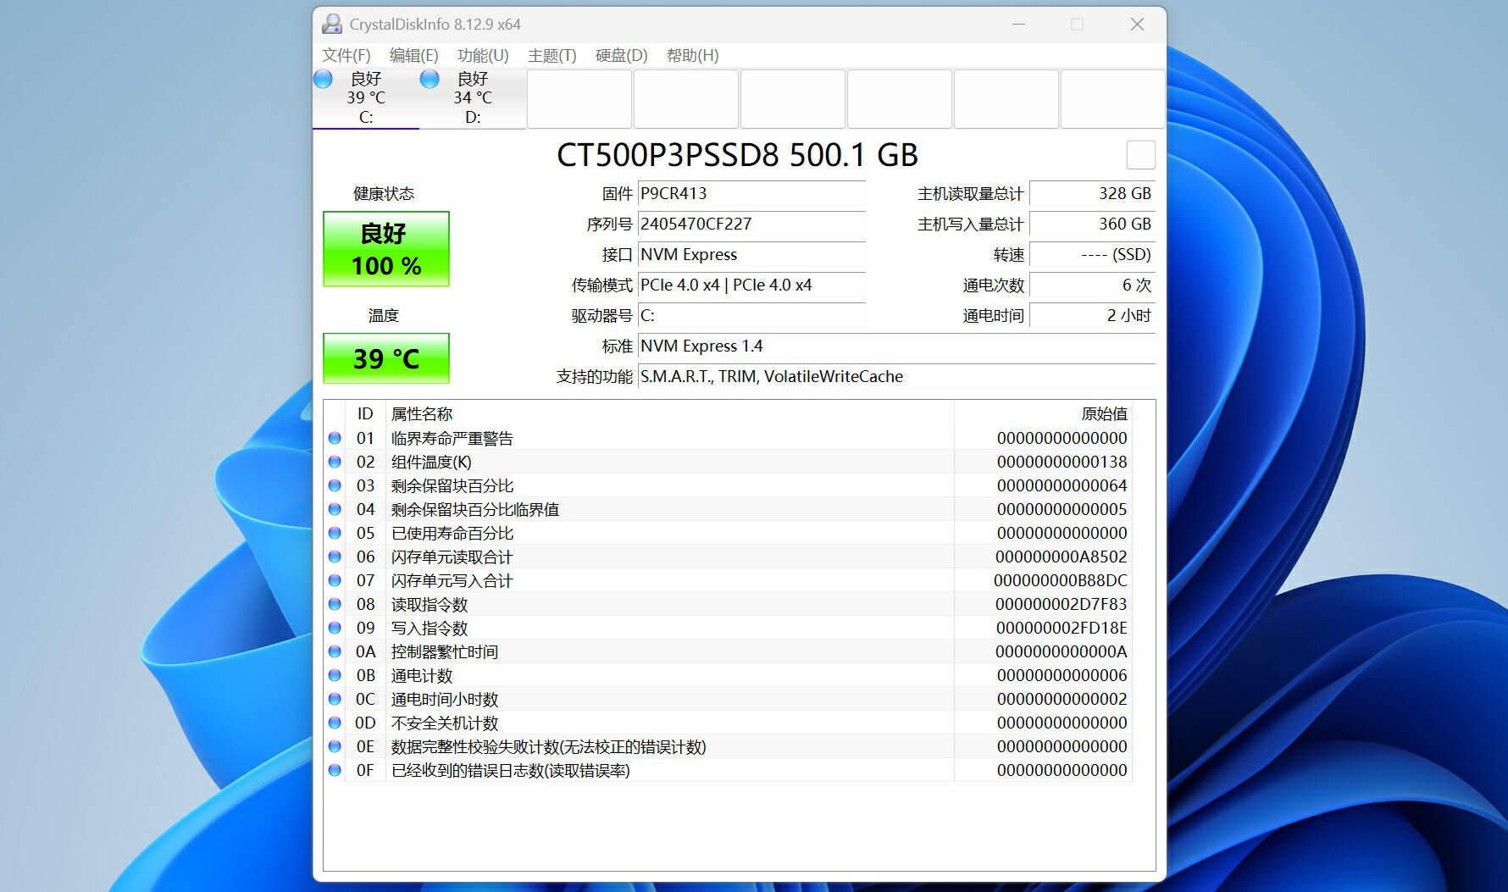This screenshot has height=892, width=1508.
Task: Click the 通电次数 value 6 次
Action: tap(1092, 285)
